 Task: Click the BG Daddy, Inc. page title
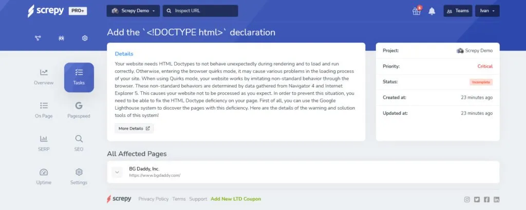144,169
